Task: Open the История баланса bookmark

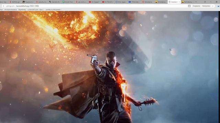Action: point(11,10)
